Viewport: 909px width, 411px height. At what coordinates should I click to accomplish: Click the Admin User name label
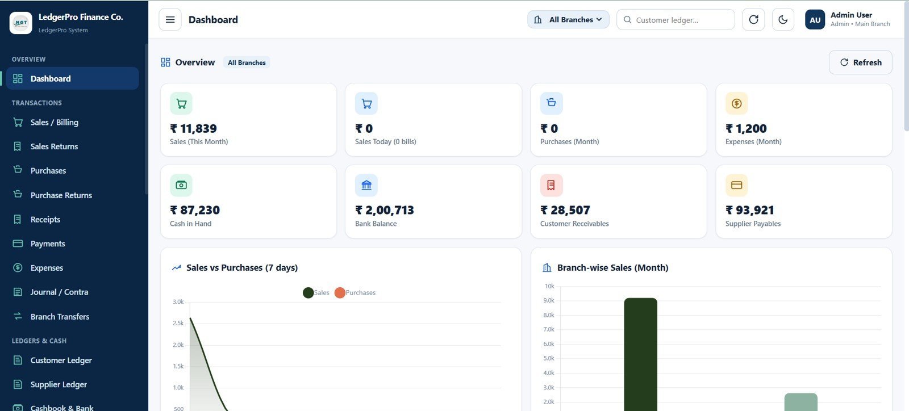(851, 15)
